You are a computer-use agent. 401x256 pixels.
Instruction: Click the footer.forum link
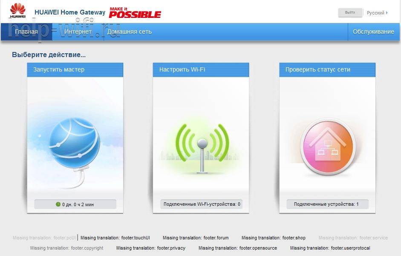tap(196, 238)
